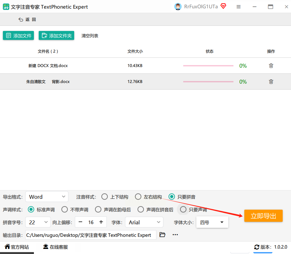
Task: Open output folder with folder icon
Action: (162, 235)
